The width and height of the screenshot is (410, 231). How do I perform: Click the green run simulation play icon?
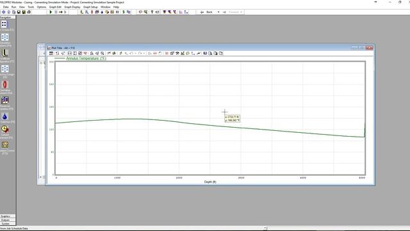click(51, 12)
